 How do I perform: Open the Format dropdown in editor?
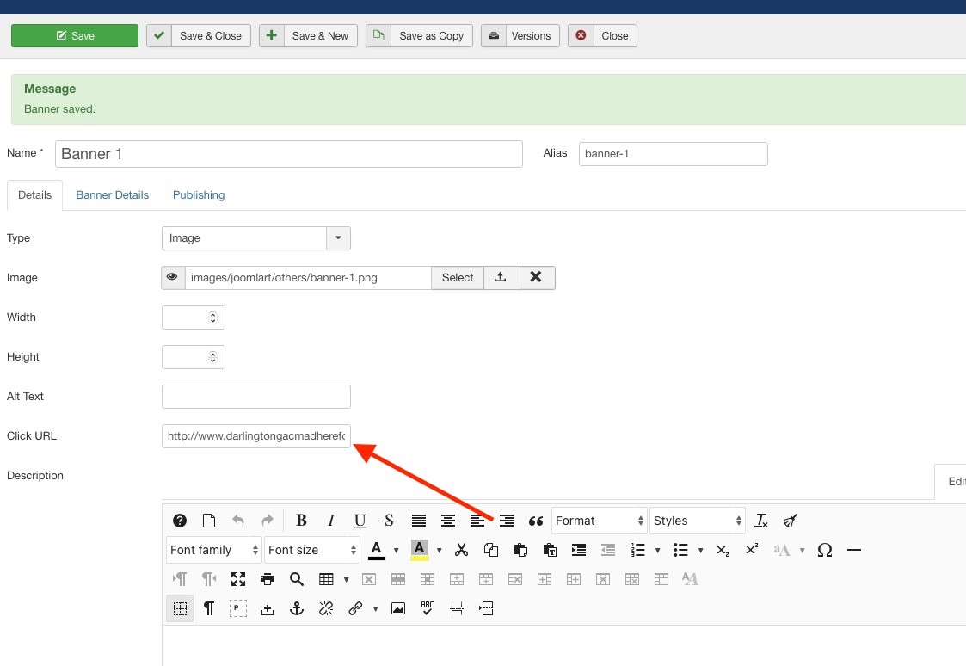click(599, 521)
